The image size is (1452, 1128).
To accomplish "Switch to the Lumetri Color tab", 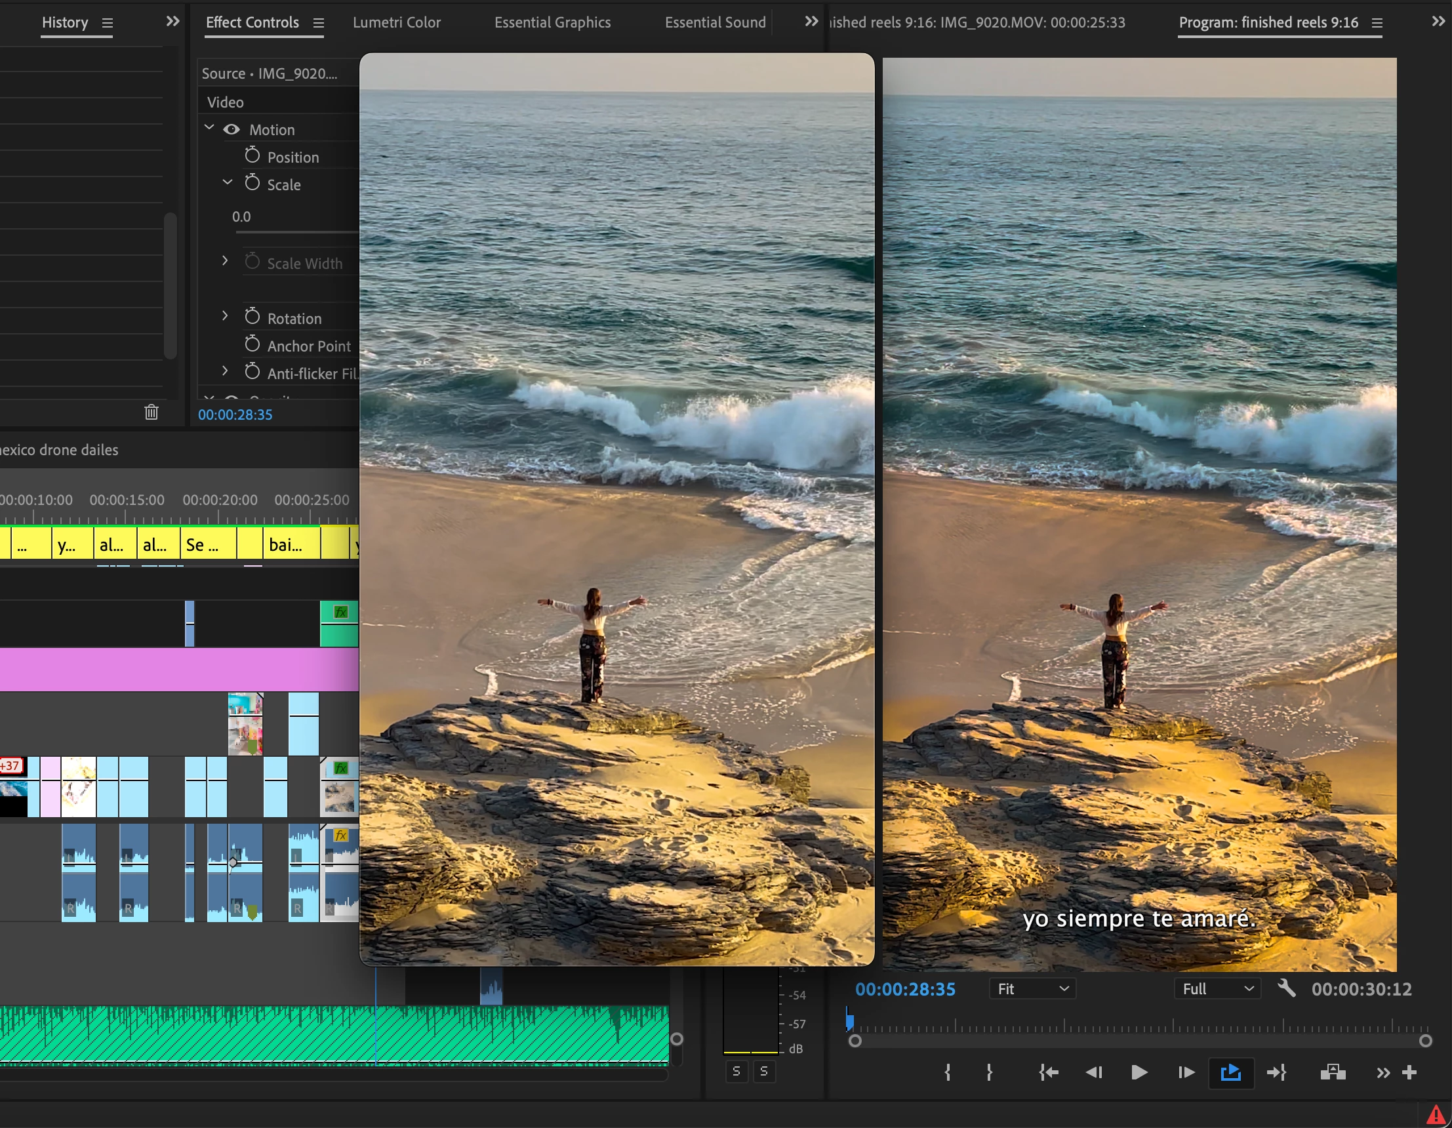I will 396,22.
